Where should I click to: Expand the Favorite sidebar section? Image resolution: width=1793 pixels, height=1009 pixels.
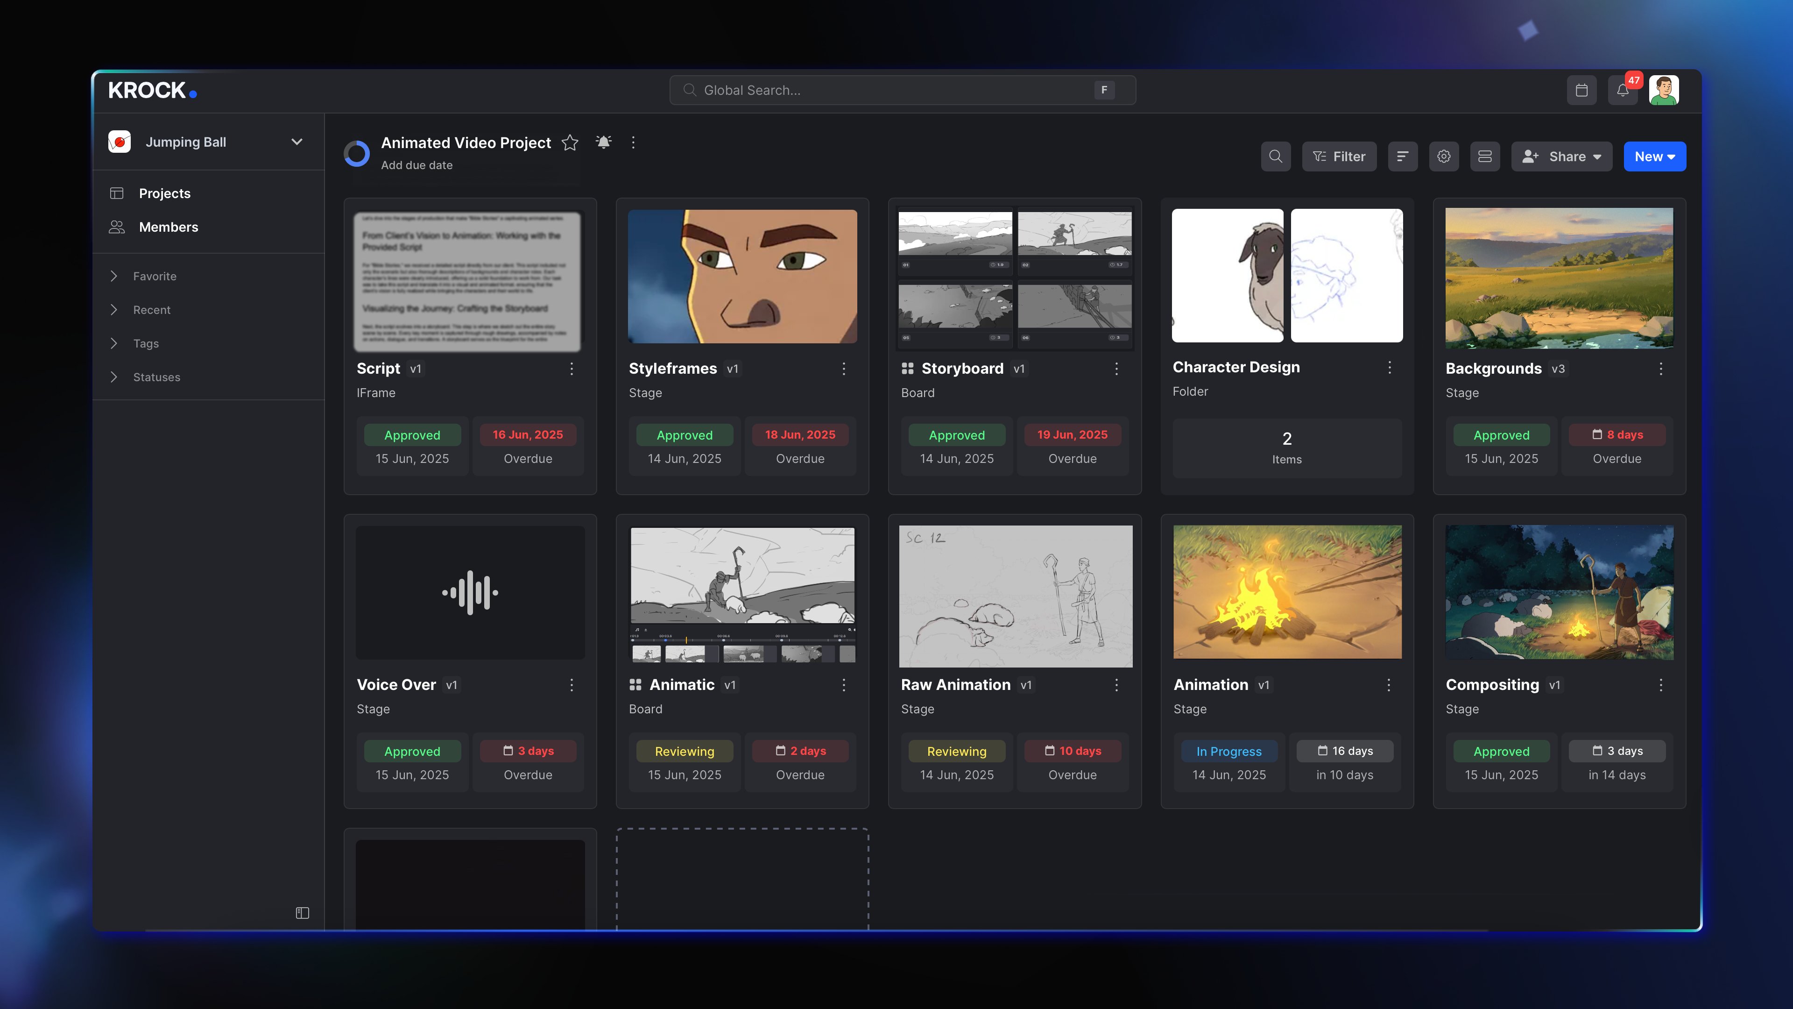tap(155, 277)
